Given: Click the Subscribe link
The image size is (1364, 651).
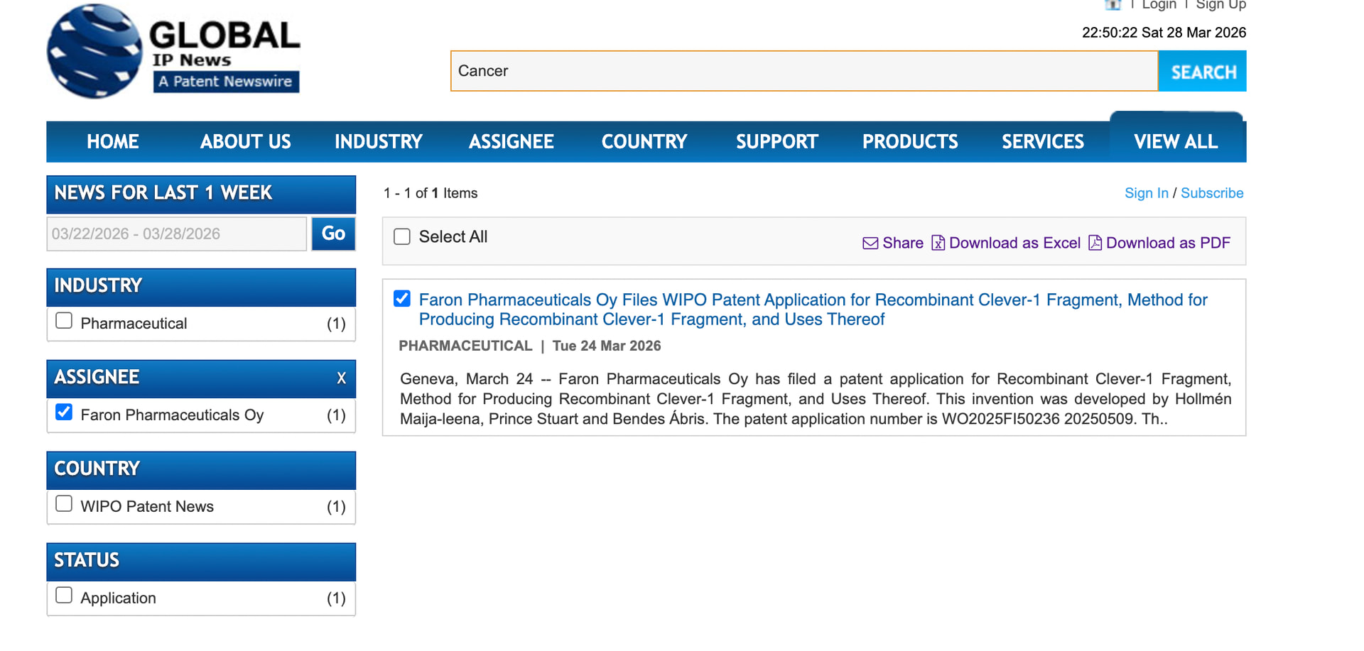Looking at the screenshot, I should coord(1211,193).
